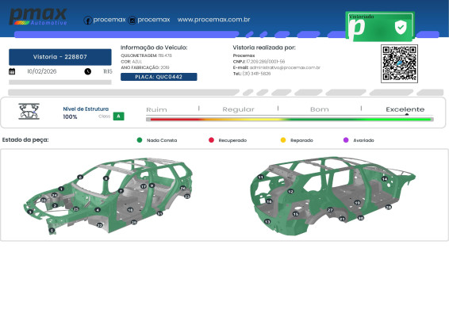Image resolution: width=449 pixels, height=317 pixels.
Task: Select part marker 15 on the rear-view diagram
Action: click(296, 214)
